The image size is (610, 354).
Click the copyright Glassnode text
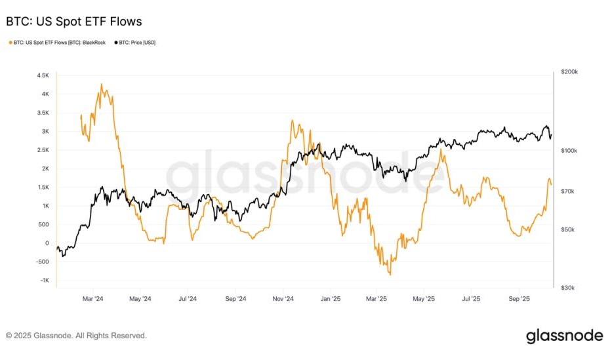click(76, 336)
